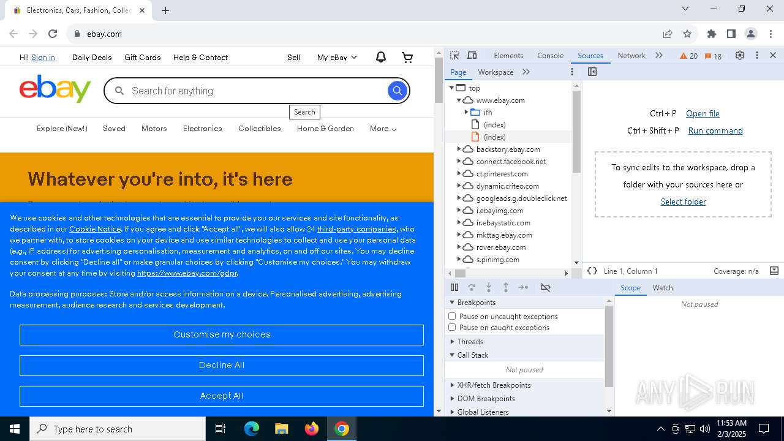Open Chrome extensions puzzle icon

click(712, 34)
